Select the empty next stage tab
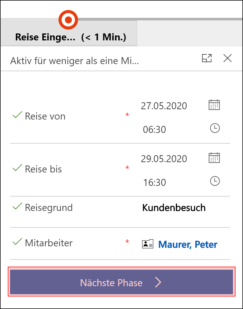 190,33
